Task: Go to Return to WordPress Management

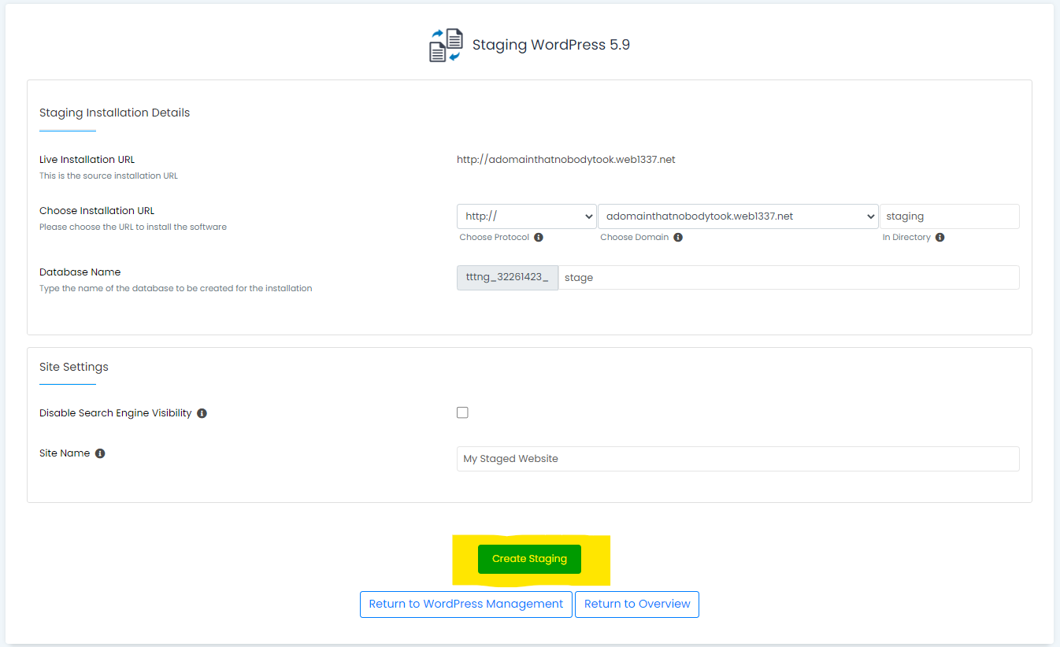Action: pyautogui.click(x=465, y=604)
